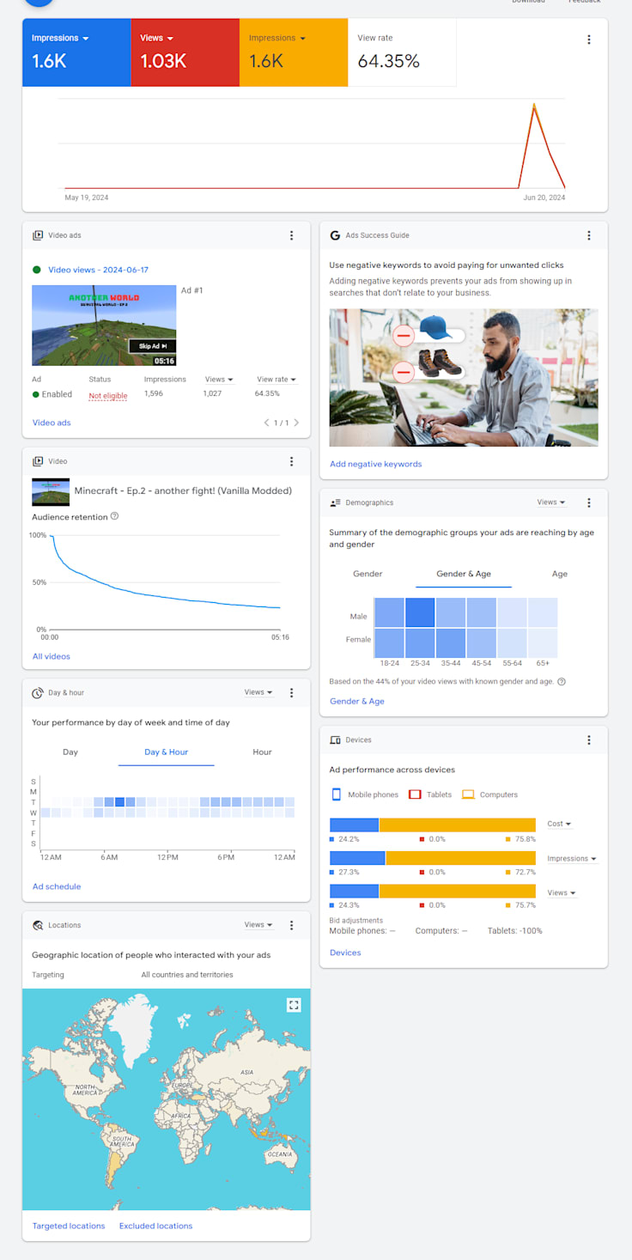632x1260 pixels.
Task: Click the Locations globe icon
Action: [38, 925]
